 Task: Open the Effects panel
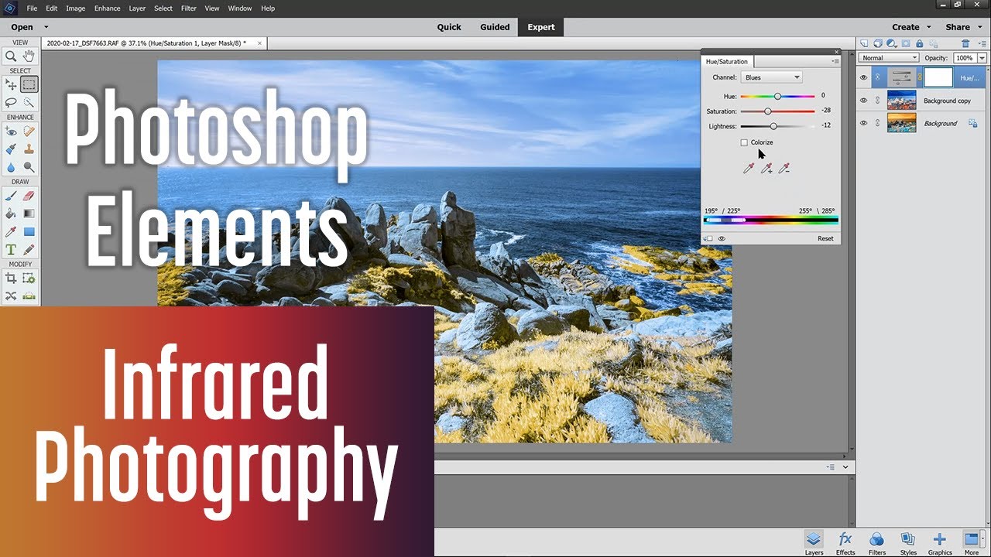coord(845,542)
